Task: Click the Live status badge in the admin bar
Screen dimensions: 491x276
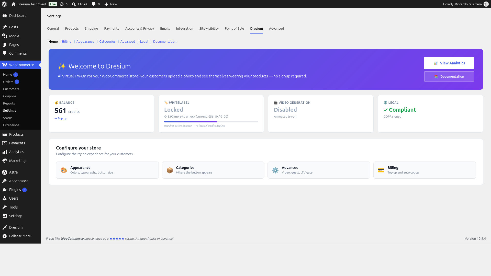Action: (x=53, y=4)
